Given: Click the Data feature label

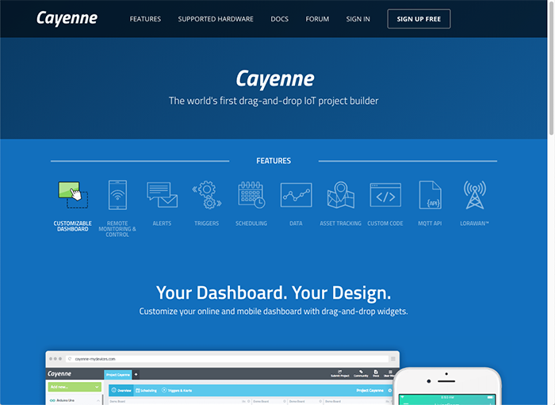Looking at the screenshot, I should pos(296,224).
